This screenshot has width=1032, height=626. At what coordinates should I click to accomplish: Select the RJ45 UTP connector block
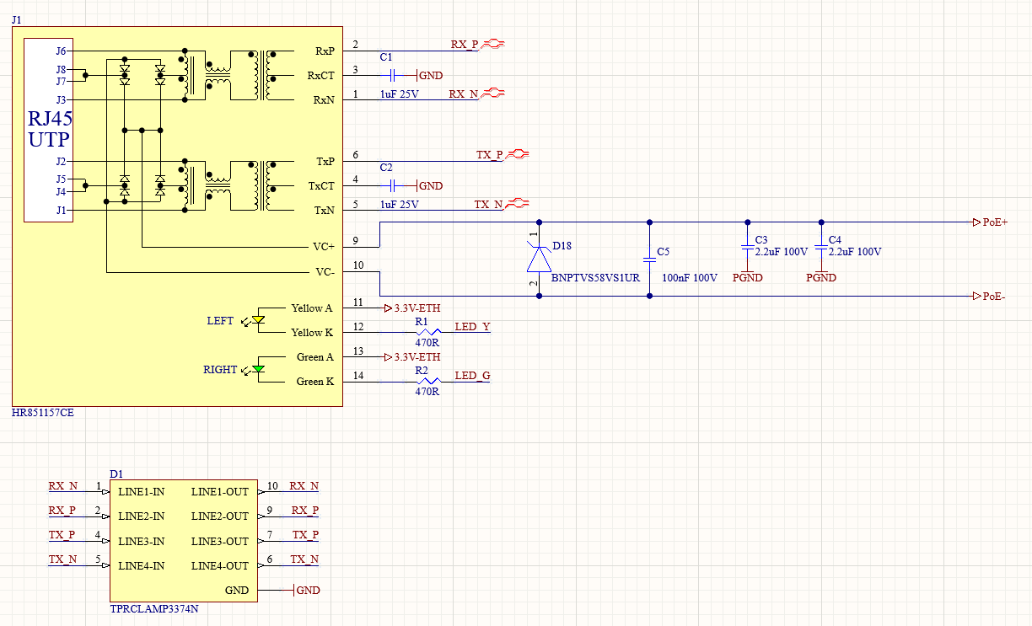pos(48,131)
